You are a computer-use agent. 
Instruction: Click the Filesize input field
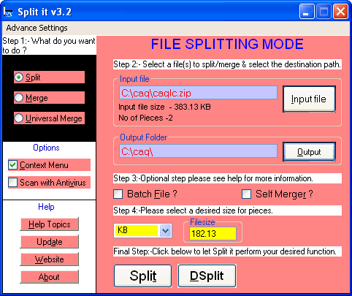213,234
